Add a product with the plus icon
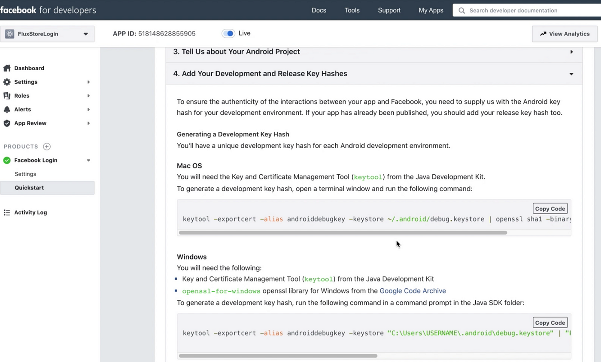The height and width of the screenshot is (362, 601). tap(47, 147)
